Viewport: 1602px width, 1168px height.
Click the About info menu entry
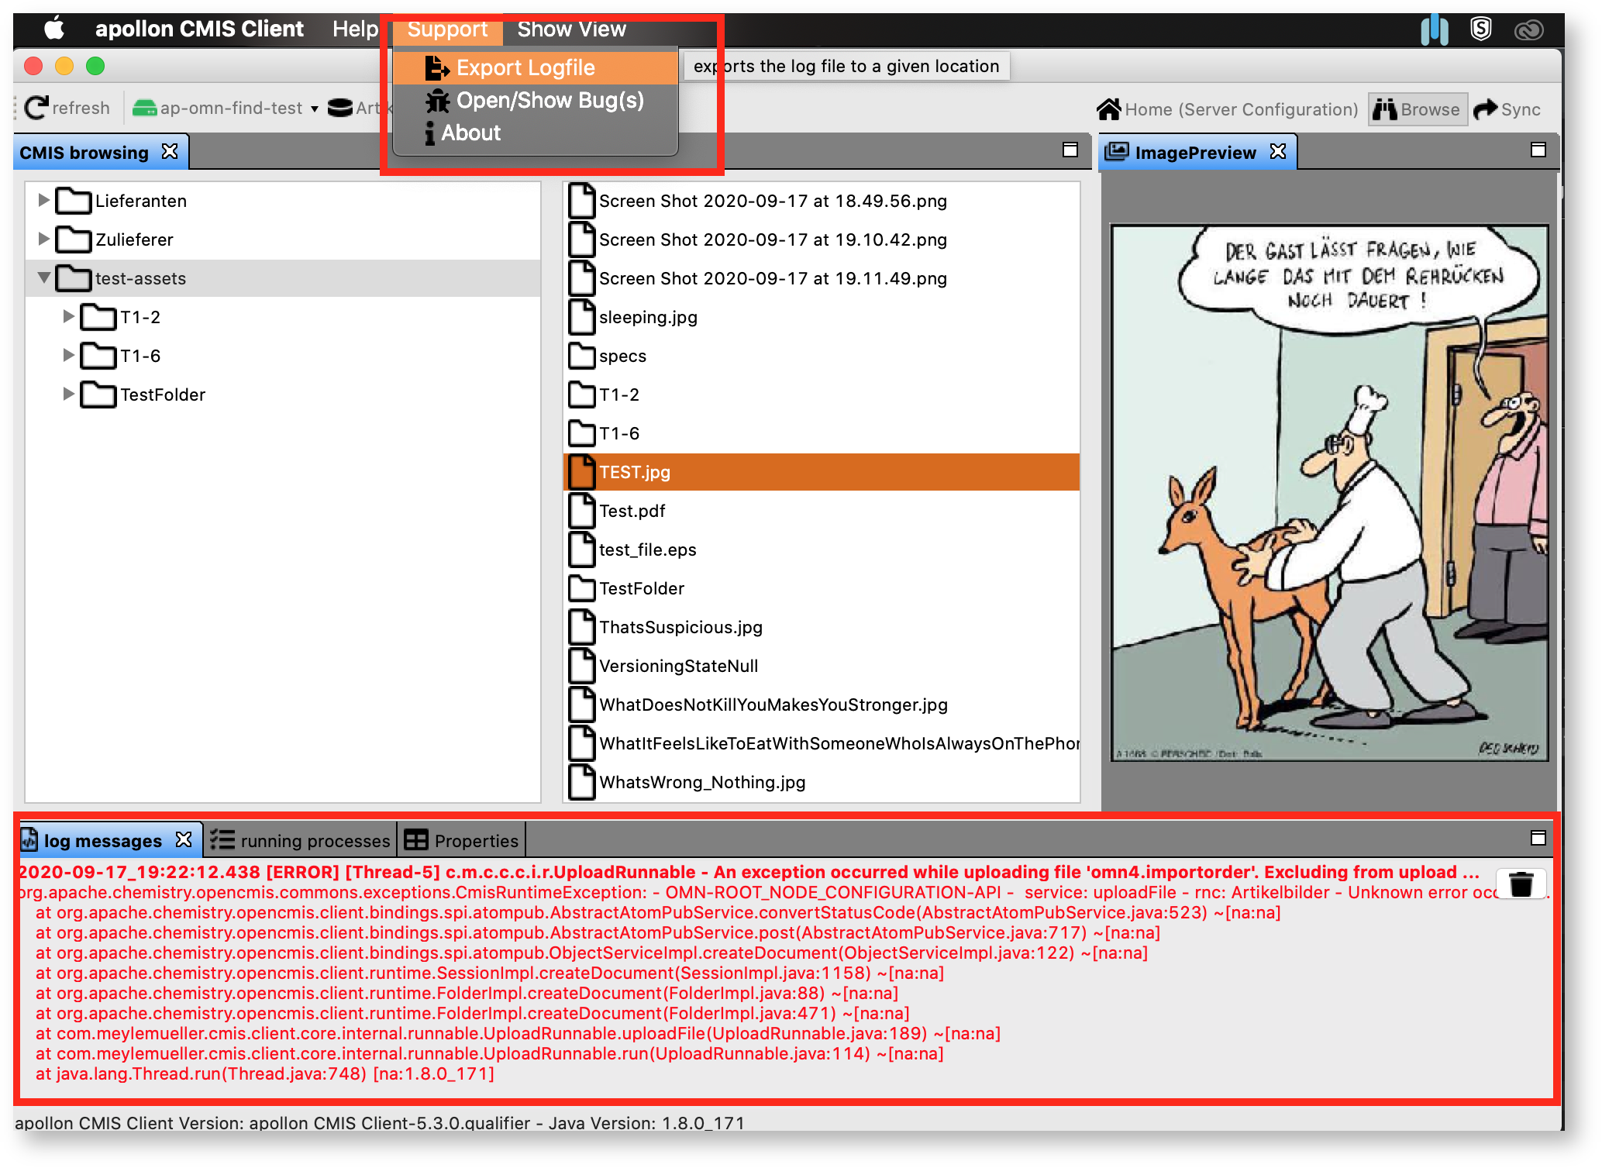point(470,133)
